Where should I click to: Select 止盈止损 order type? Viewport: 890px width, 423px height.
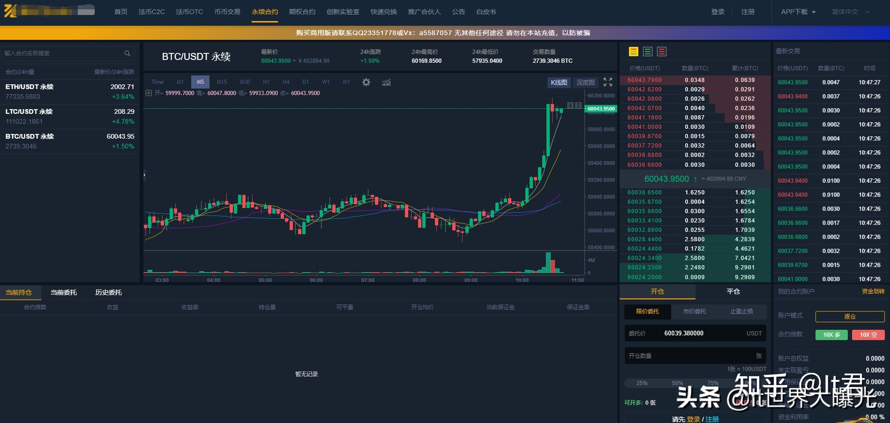click(742, 312)
